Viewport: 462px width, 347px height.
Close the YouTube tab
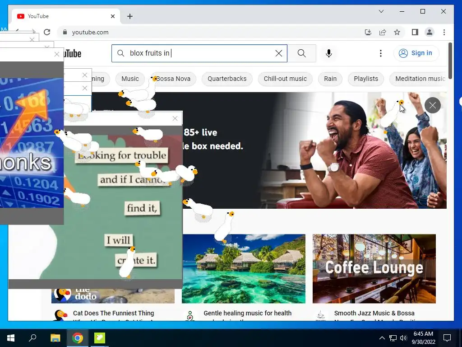point(112,16)
